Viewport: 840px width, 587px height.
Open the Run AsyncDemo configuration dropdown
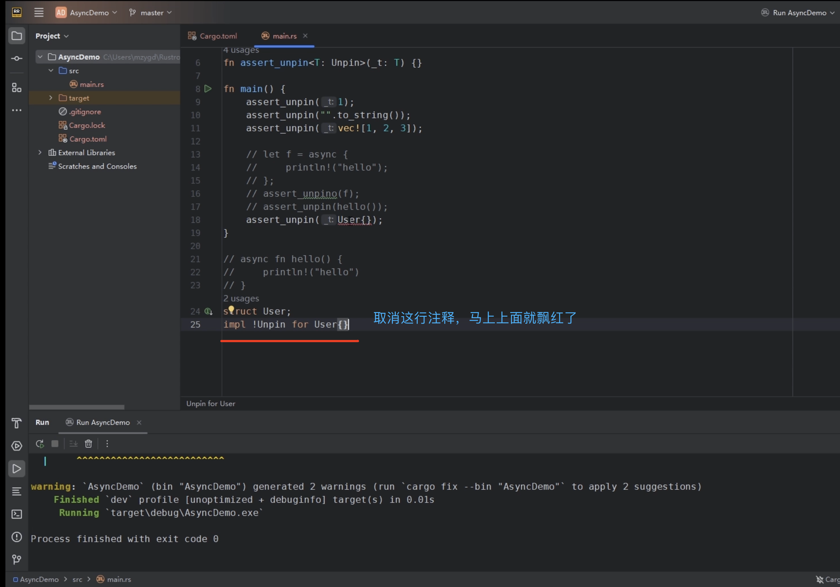(799, 13)
